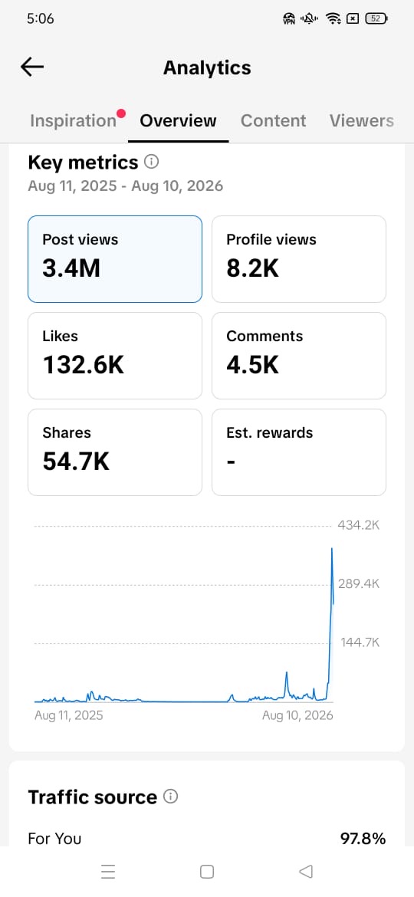
Task: Switch to the Inspiration tab
Action: (x=73, y=120)
